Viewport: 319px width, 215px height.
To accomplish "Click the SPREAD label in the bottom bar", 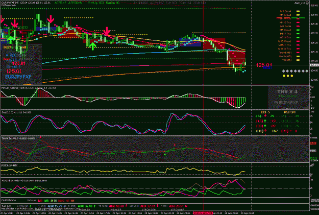I will point(23,206).
